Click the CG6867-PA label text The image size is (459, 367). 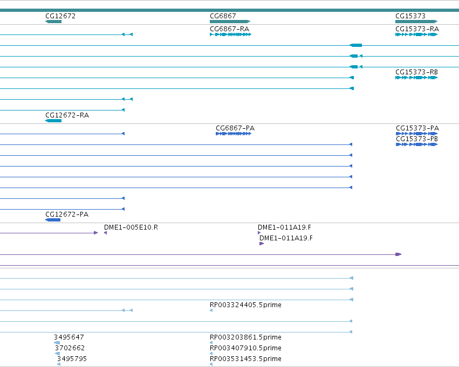pyautogui.click(x=235, y=128)
